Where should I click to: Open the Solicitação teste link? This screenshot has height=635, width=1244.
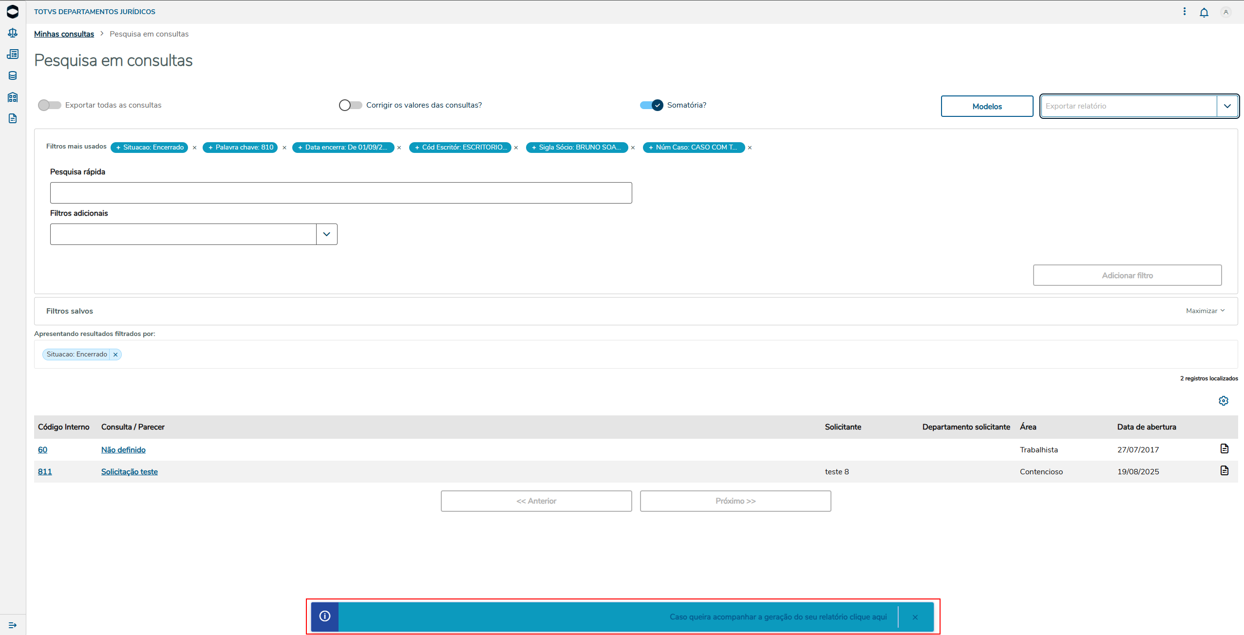129,471
